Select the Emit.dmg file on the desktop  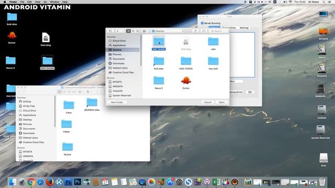pos(46,40)
